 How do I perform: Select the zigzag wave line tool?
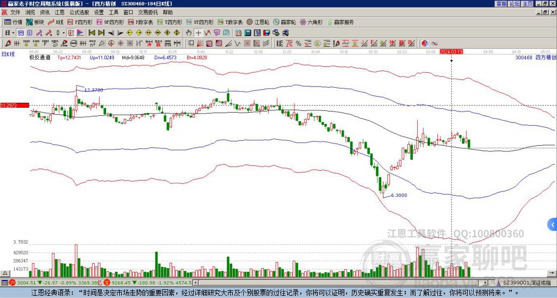click(238, 44)
